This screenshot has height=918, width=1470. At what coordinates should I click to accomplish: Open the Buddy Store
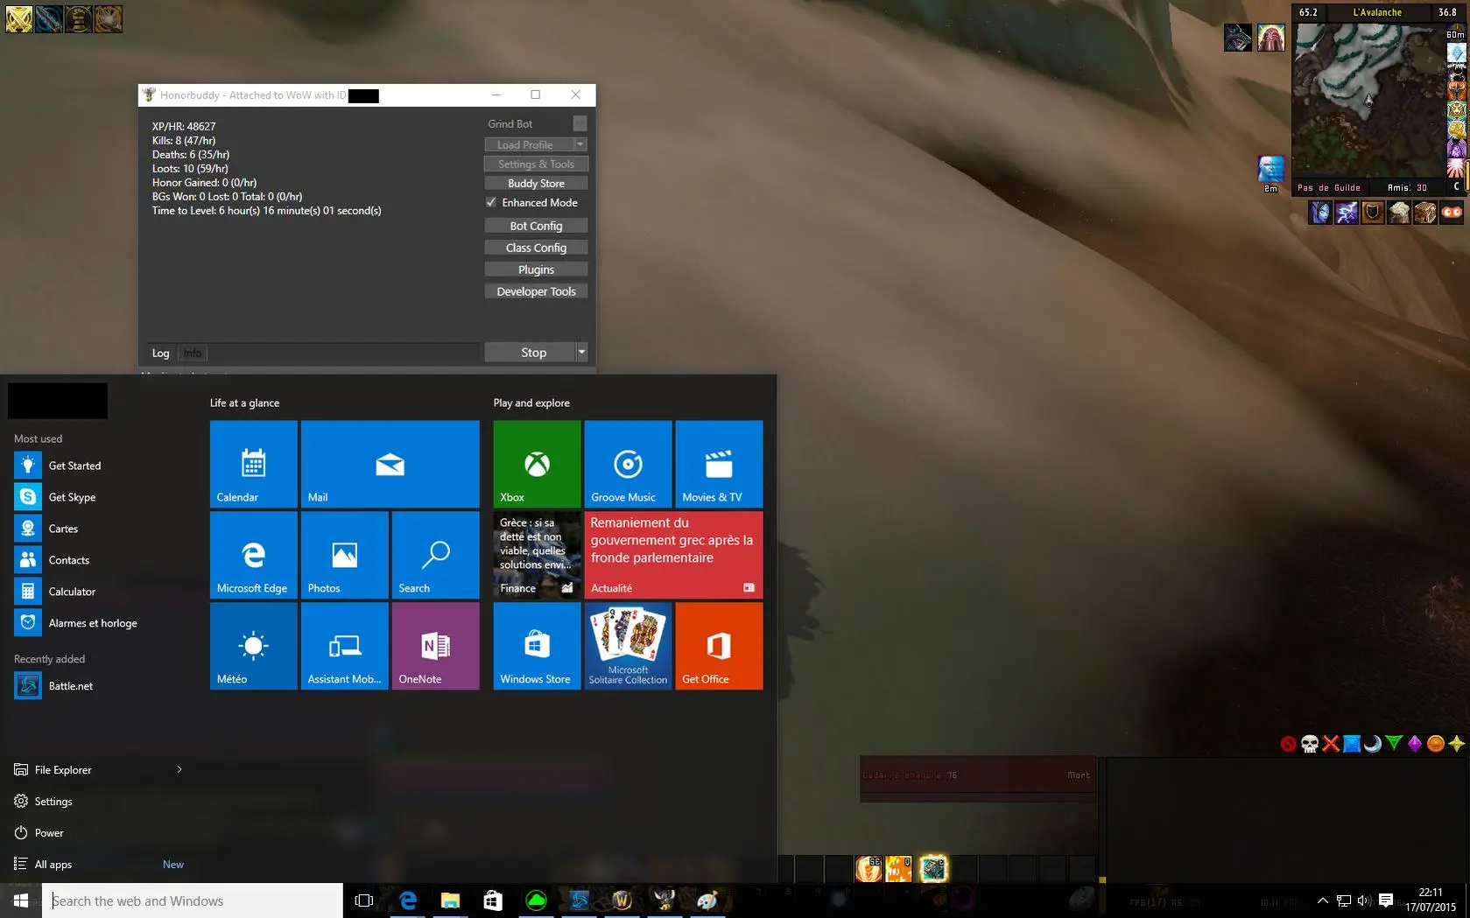[536, 183]
